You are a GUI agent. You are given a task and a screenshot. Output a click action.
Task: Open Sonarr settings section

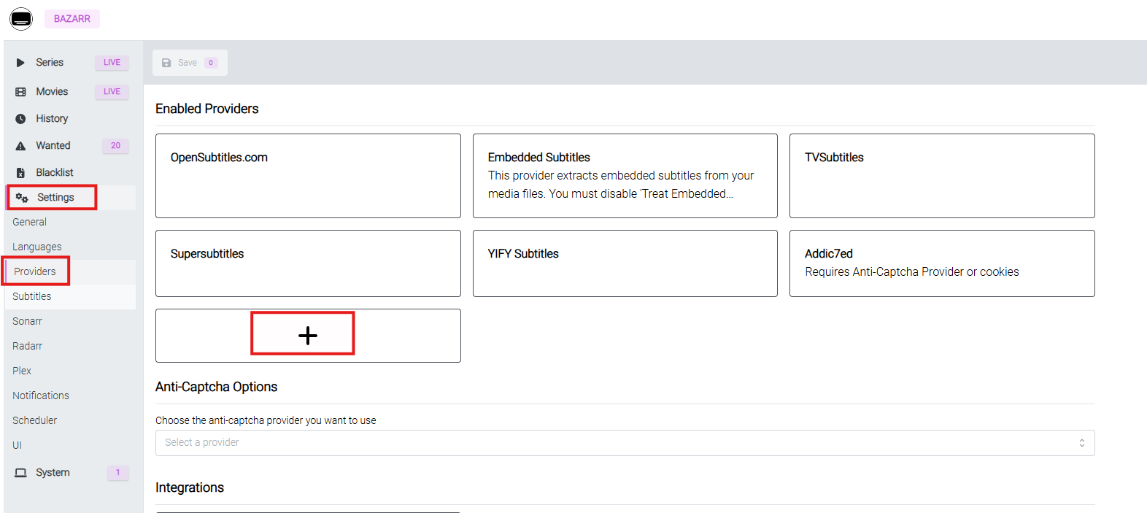(x=28, y=321)
